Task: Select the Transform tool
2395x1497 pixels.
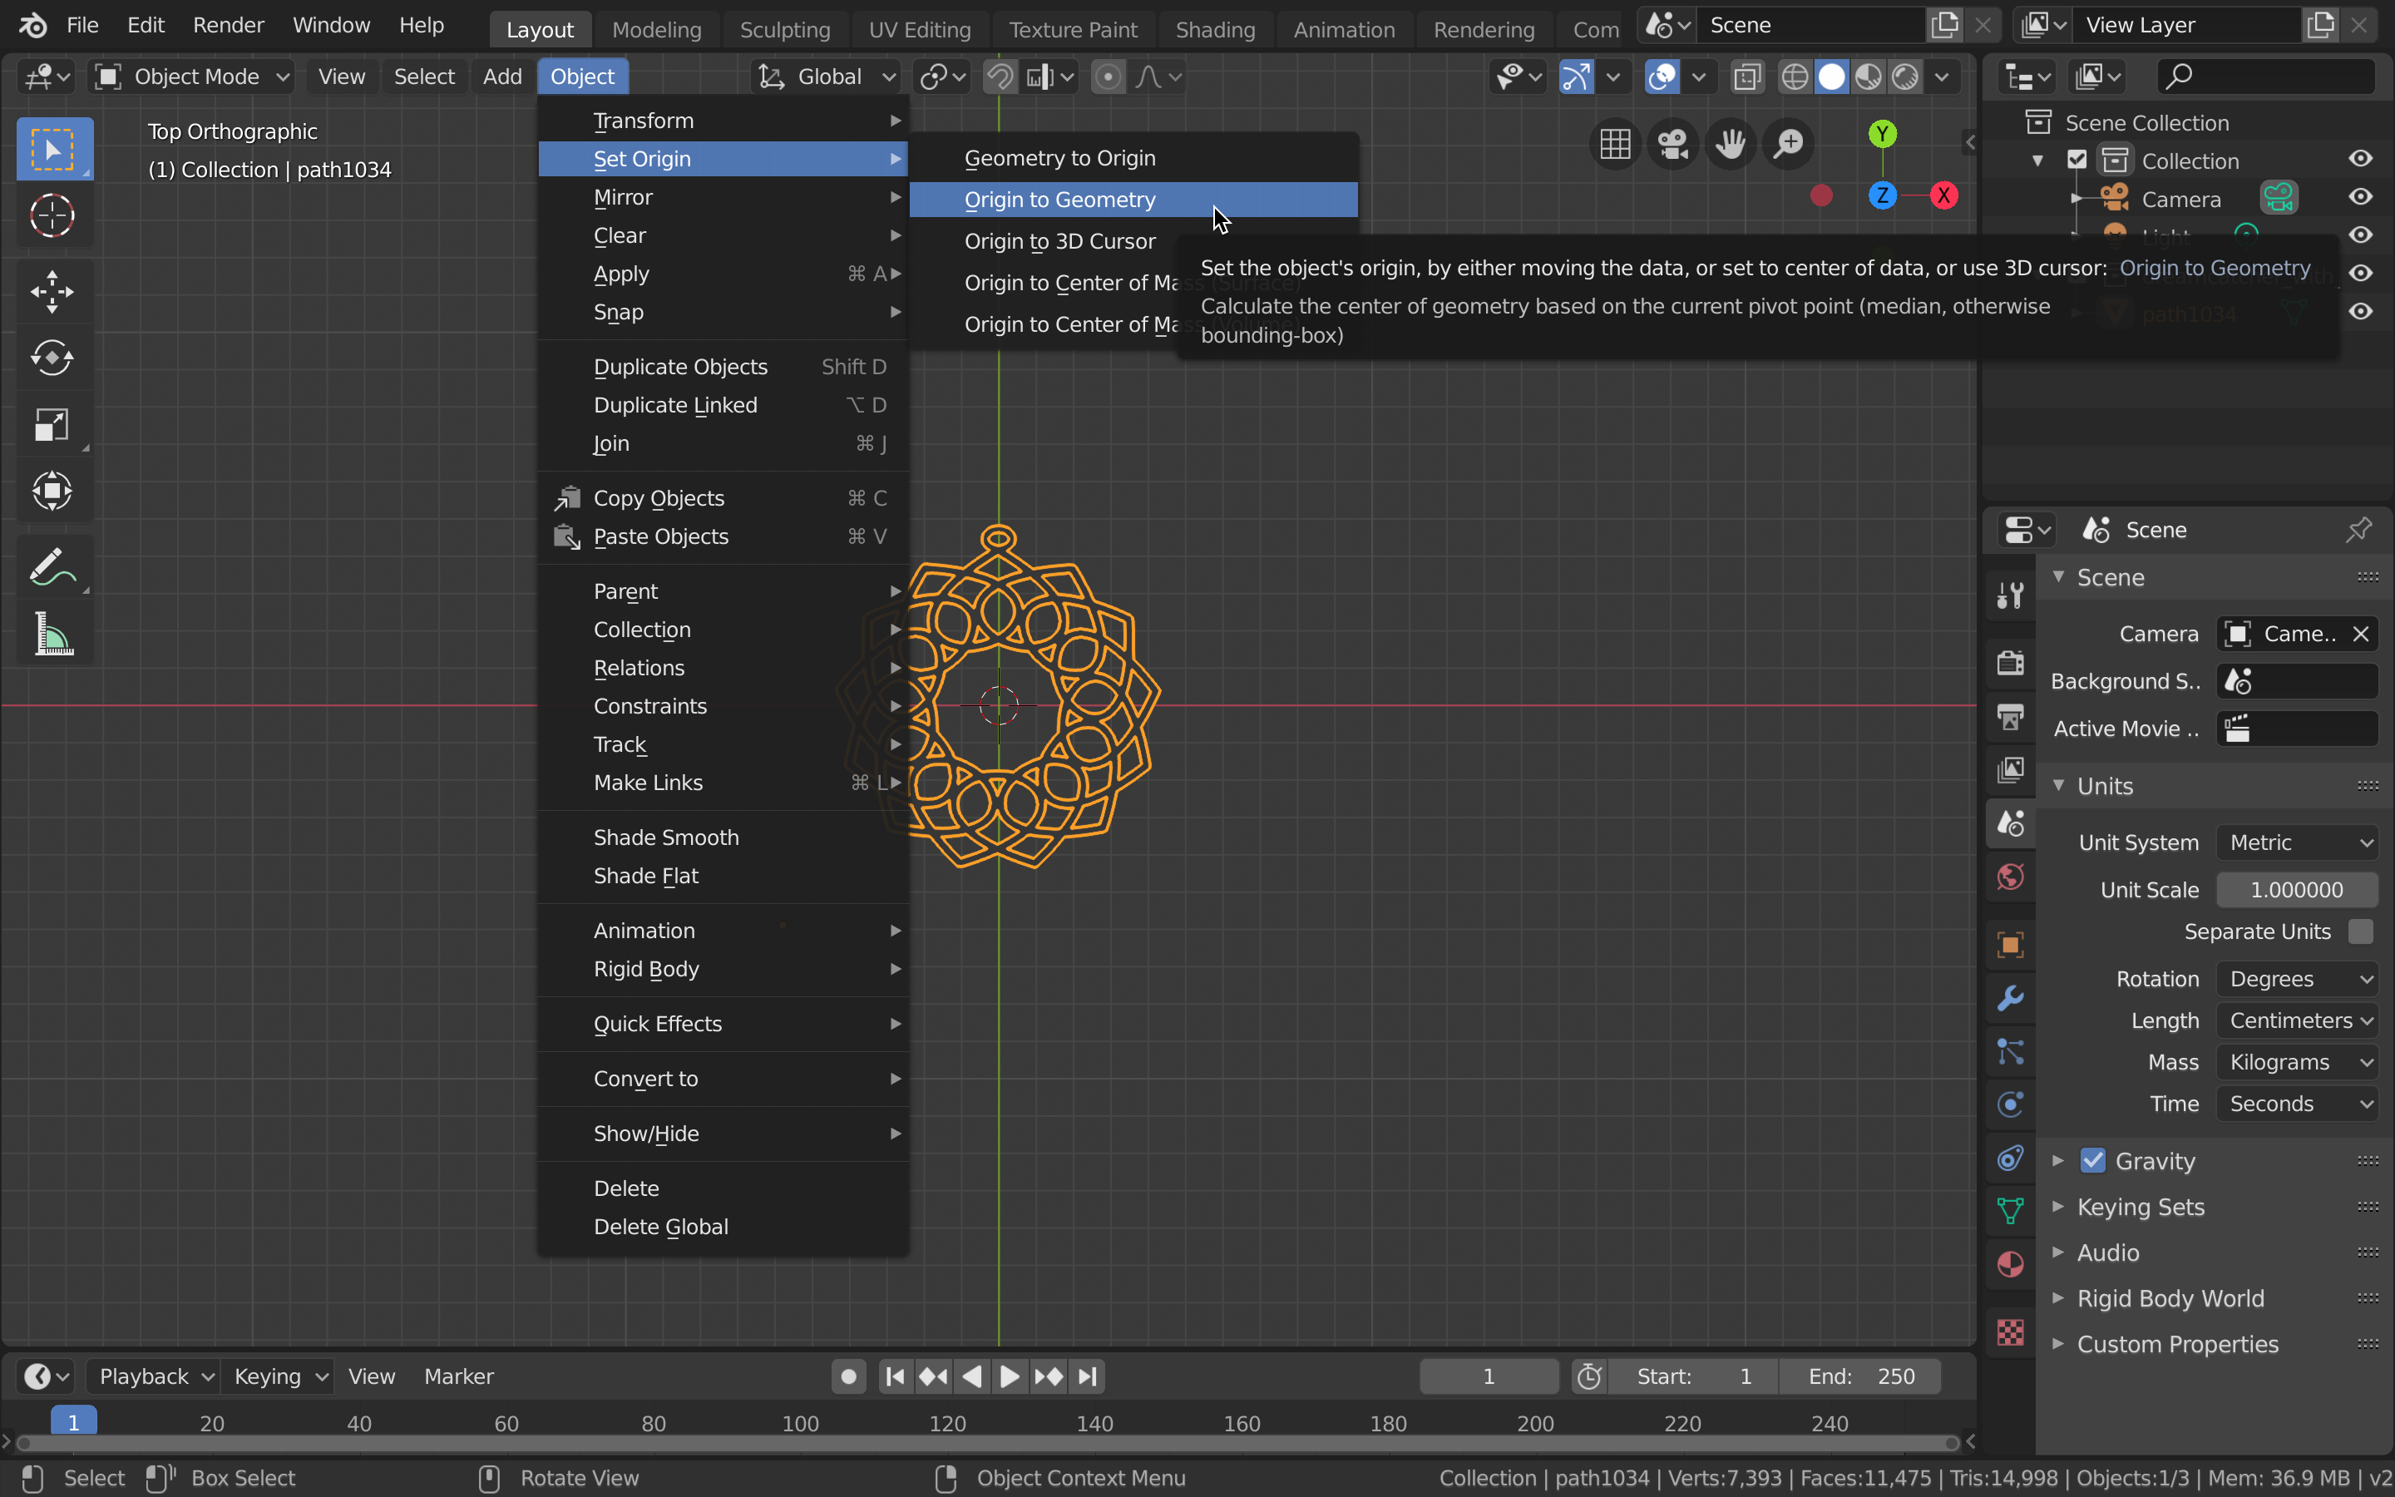Action: coord(52,490)
